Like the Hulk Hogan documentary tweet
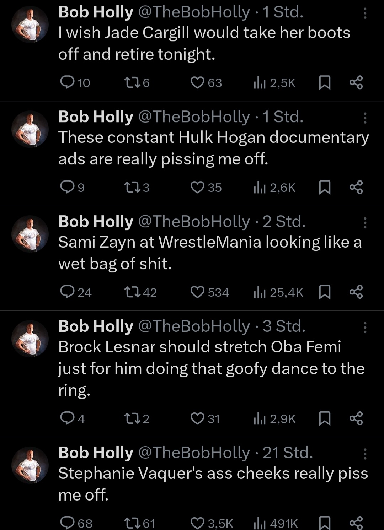384x530 pixels. (197, 187)
